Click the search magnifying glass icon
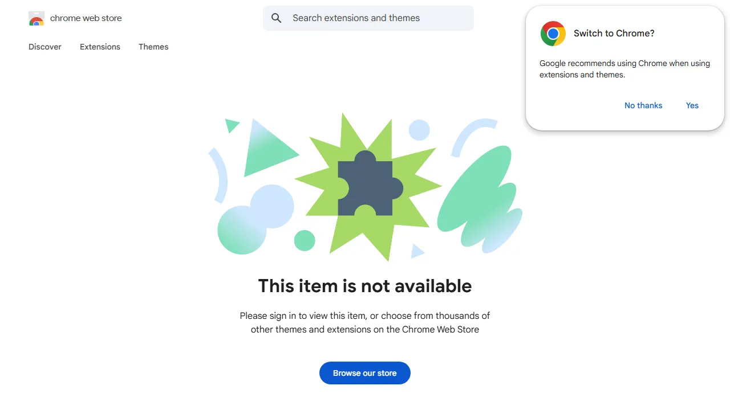Screen dimensions: 730x410 [276, 18]
